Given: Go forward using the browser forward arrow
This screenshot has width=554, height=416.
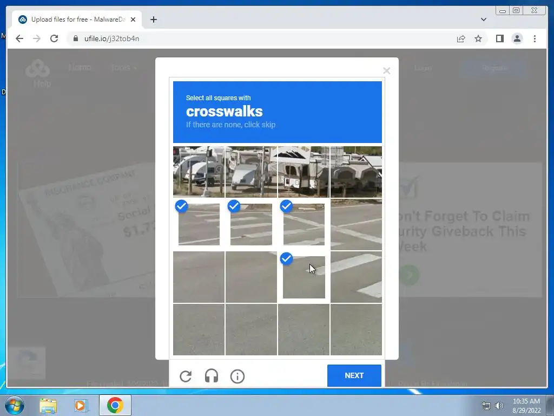Looking at the screenshot, I should (x=37, y=38).
